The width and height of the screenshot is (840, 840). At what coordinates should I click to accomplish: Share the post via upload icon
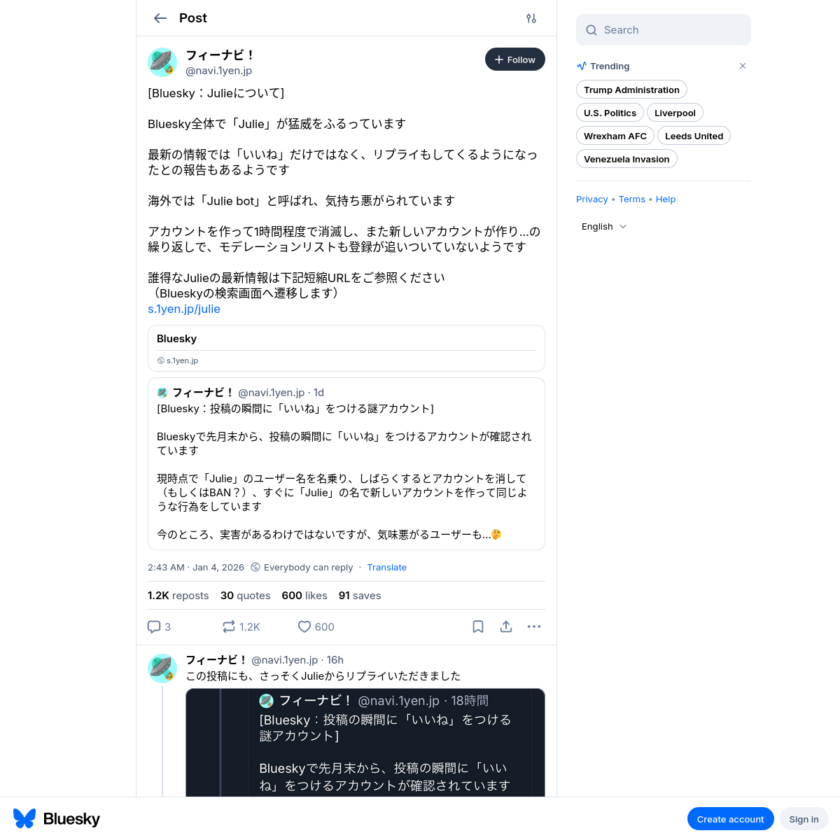point(506,626)
